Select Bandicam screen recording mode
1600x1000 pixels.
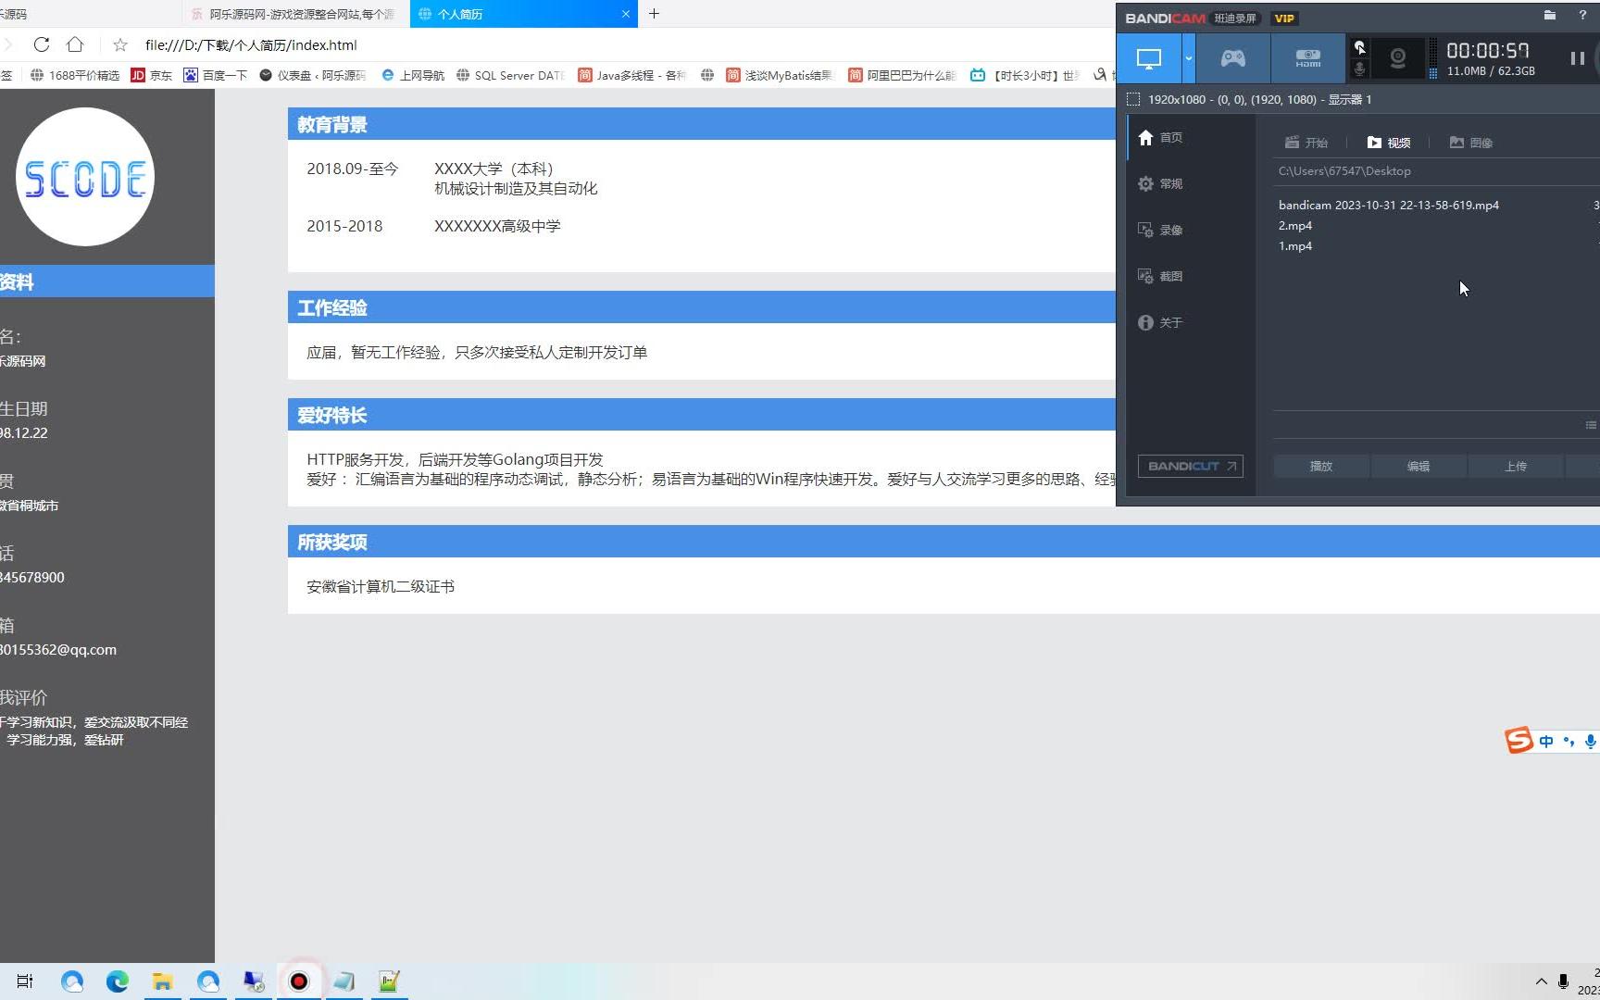click(x=1149, y=58)
